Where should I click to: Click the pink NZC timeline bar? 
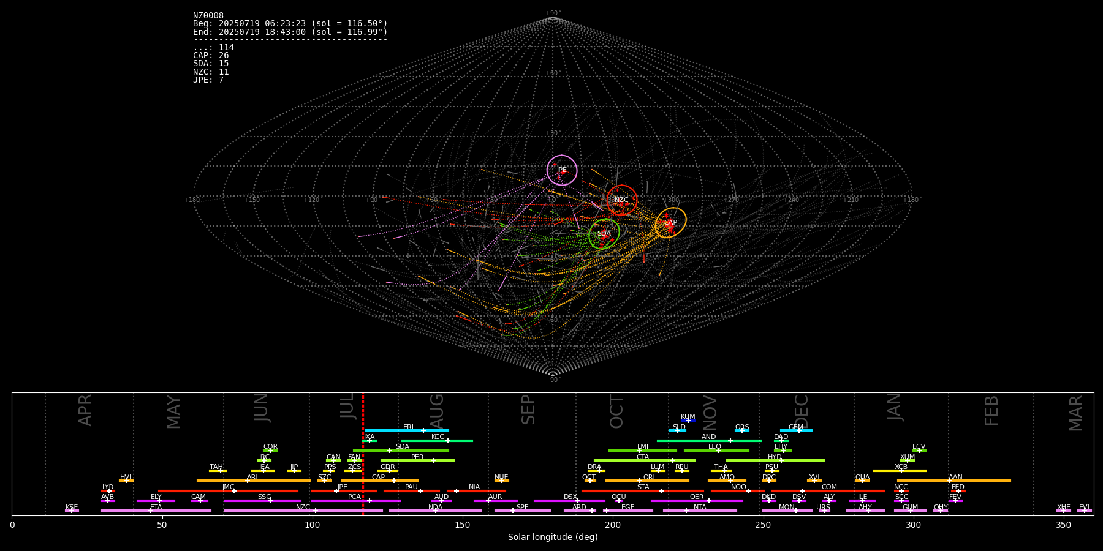click(303, 510)
